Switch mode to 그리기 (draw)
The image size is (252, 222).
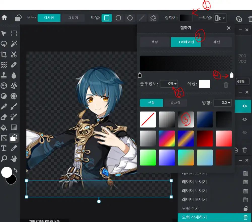(73, 18)
